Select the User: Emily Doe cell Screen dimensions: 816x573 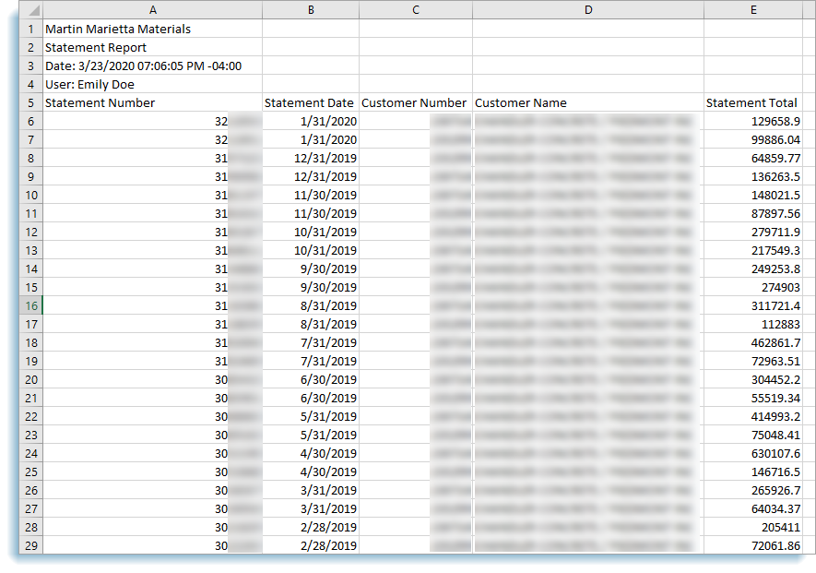click(x=89, y=84)
